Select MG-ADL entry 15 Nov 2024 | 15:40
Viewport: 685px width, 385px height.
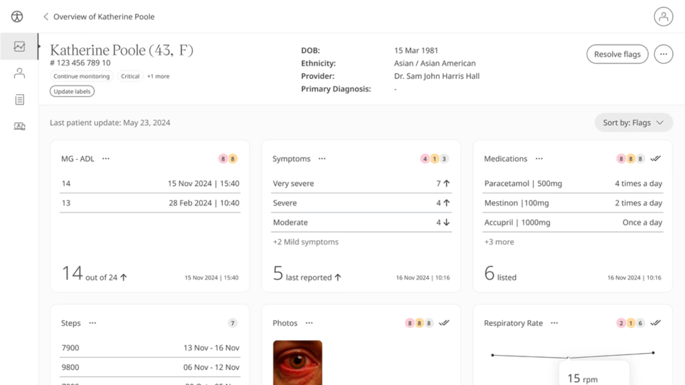pos(150,184)
